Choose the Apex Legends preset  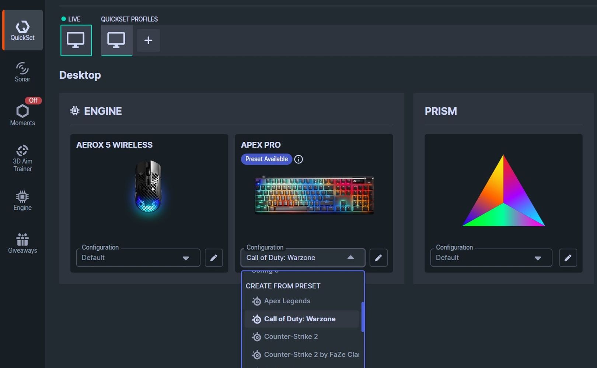[x=301, y=301]
